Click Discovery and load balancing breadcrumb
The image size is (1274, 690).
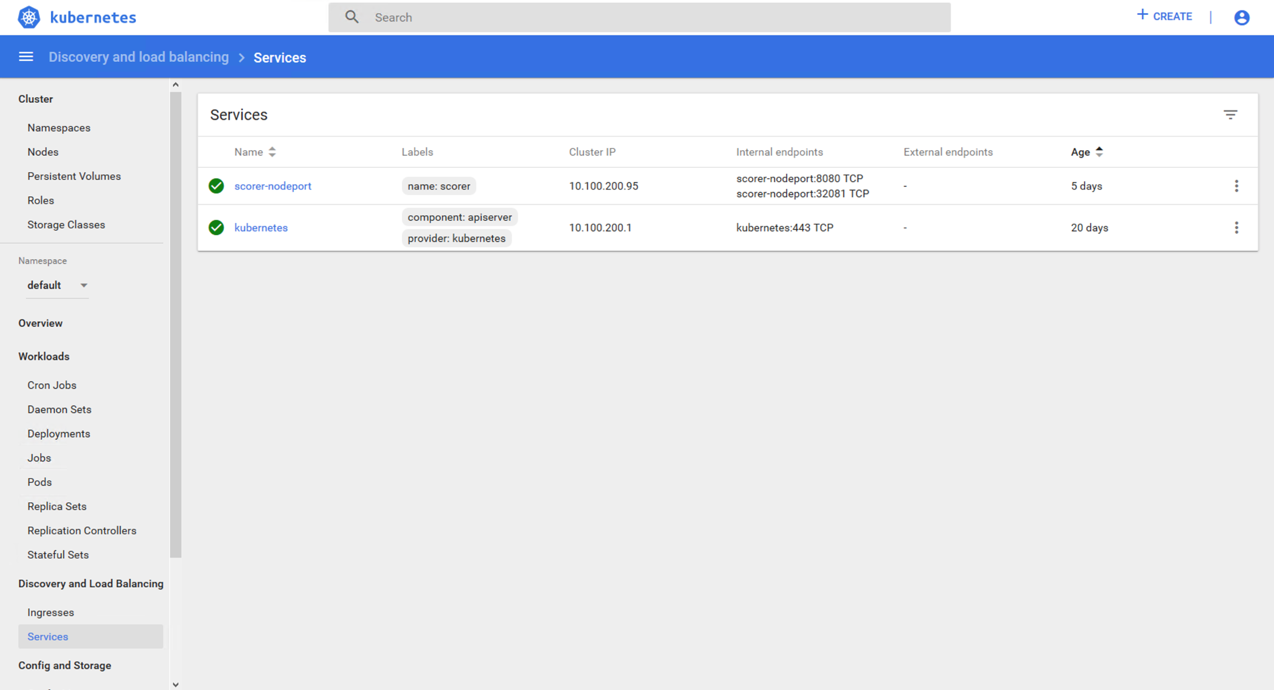138,57
